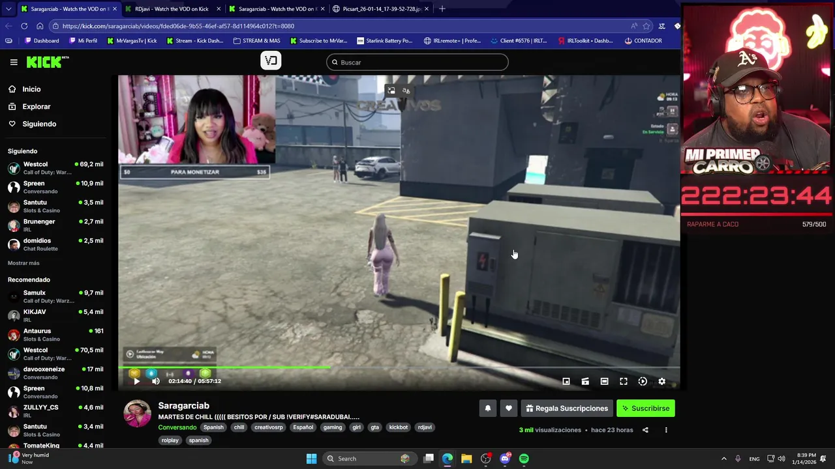Click the center VD logo icon
Image resolution: width=835 pixels, height=469 pixels.
[271, 61]
